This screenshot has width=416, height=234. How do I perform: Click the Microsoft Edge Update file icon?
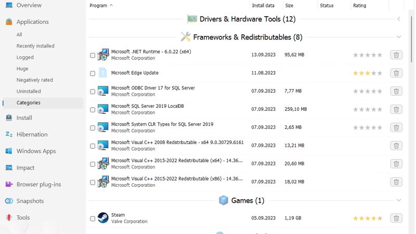click(103, 73)
